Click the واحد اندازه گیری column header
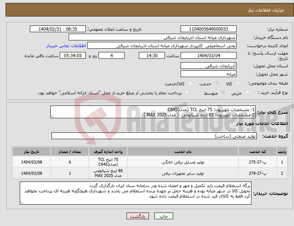 click(x=108, y=152)
